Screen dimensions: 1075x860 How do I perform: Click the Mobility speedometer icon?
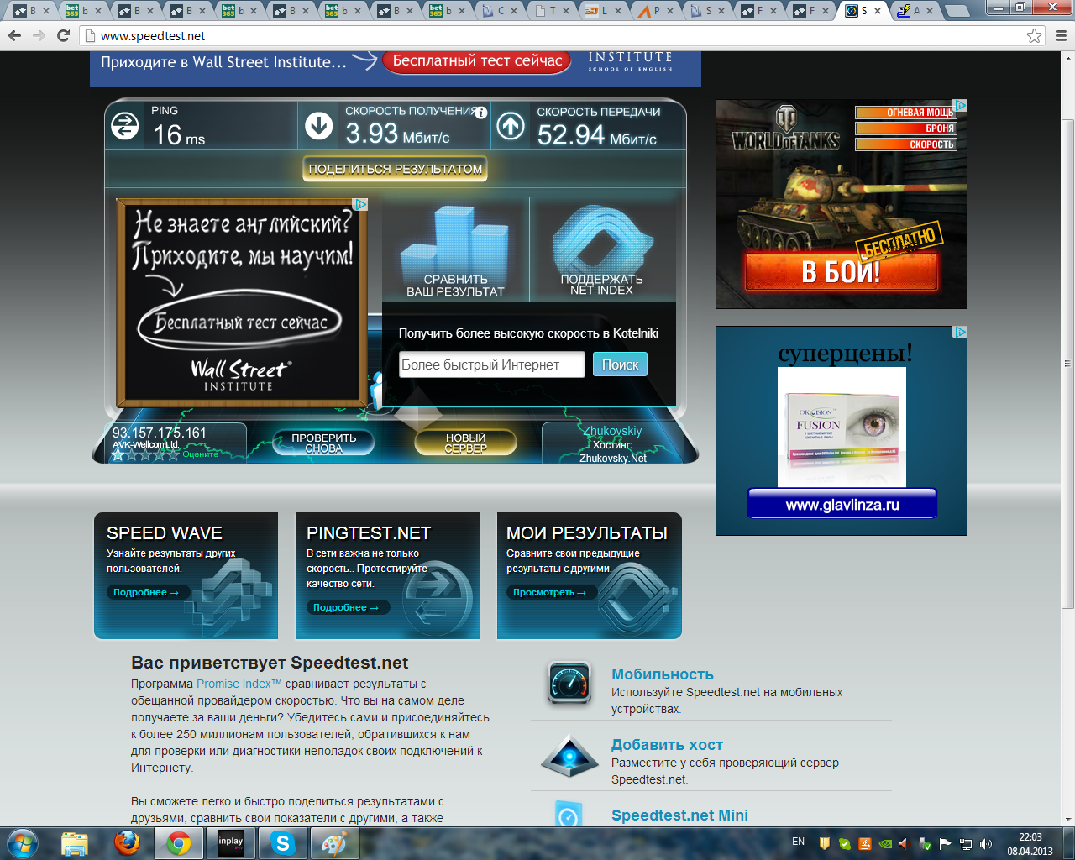click(x=569, y=682)
